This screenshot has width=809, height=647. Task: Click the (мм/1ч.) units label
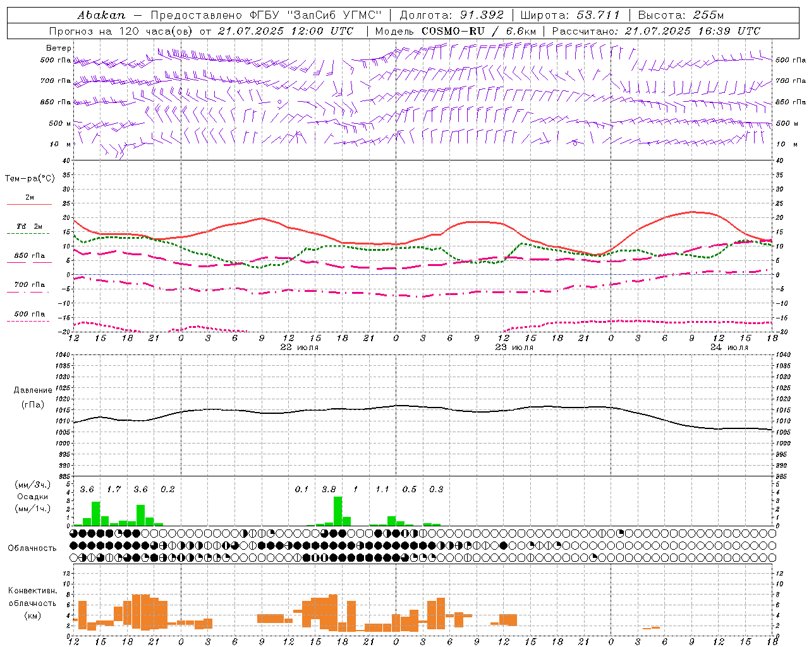[32, 508]
